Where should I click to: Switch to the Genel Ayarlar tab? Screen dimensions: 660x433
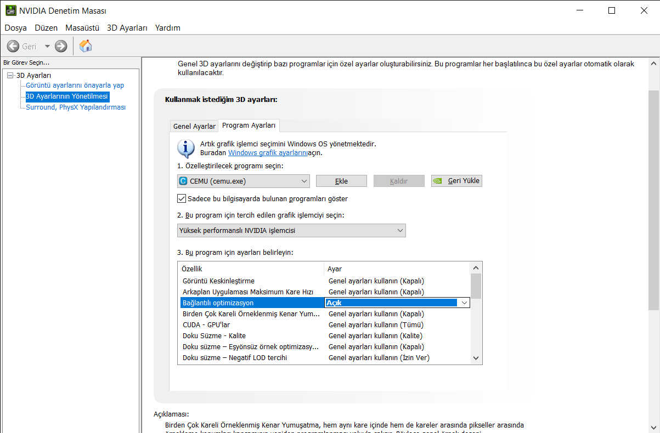pyautogui.click(x=194, y=126)
